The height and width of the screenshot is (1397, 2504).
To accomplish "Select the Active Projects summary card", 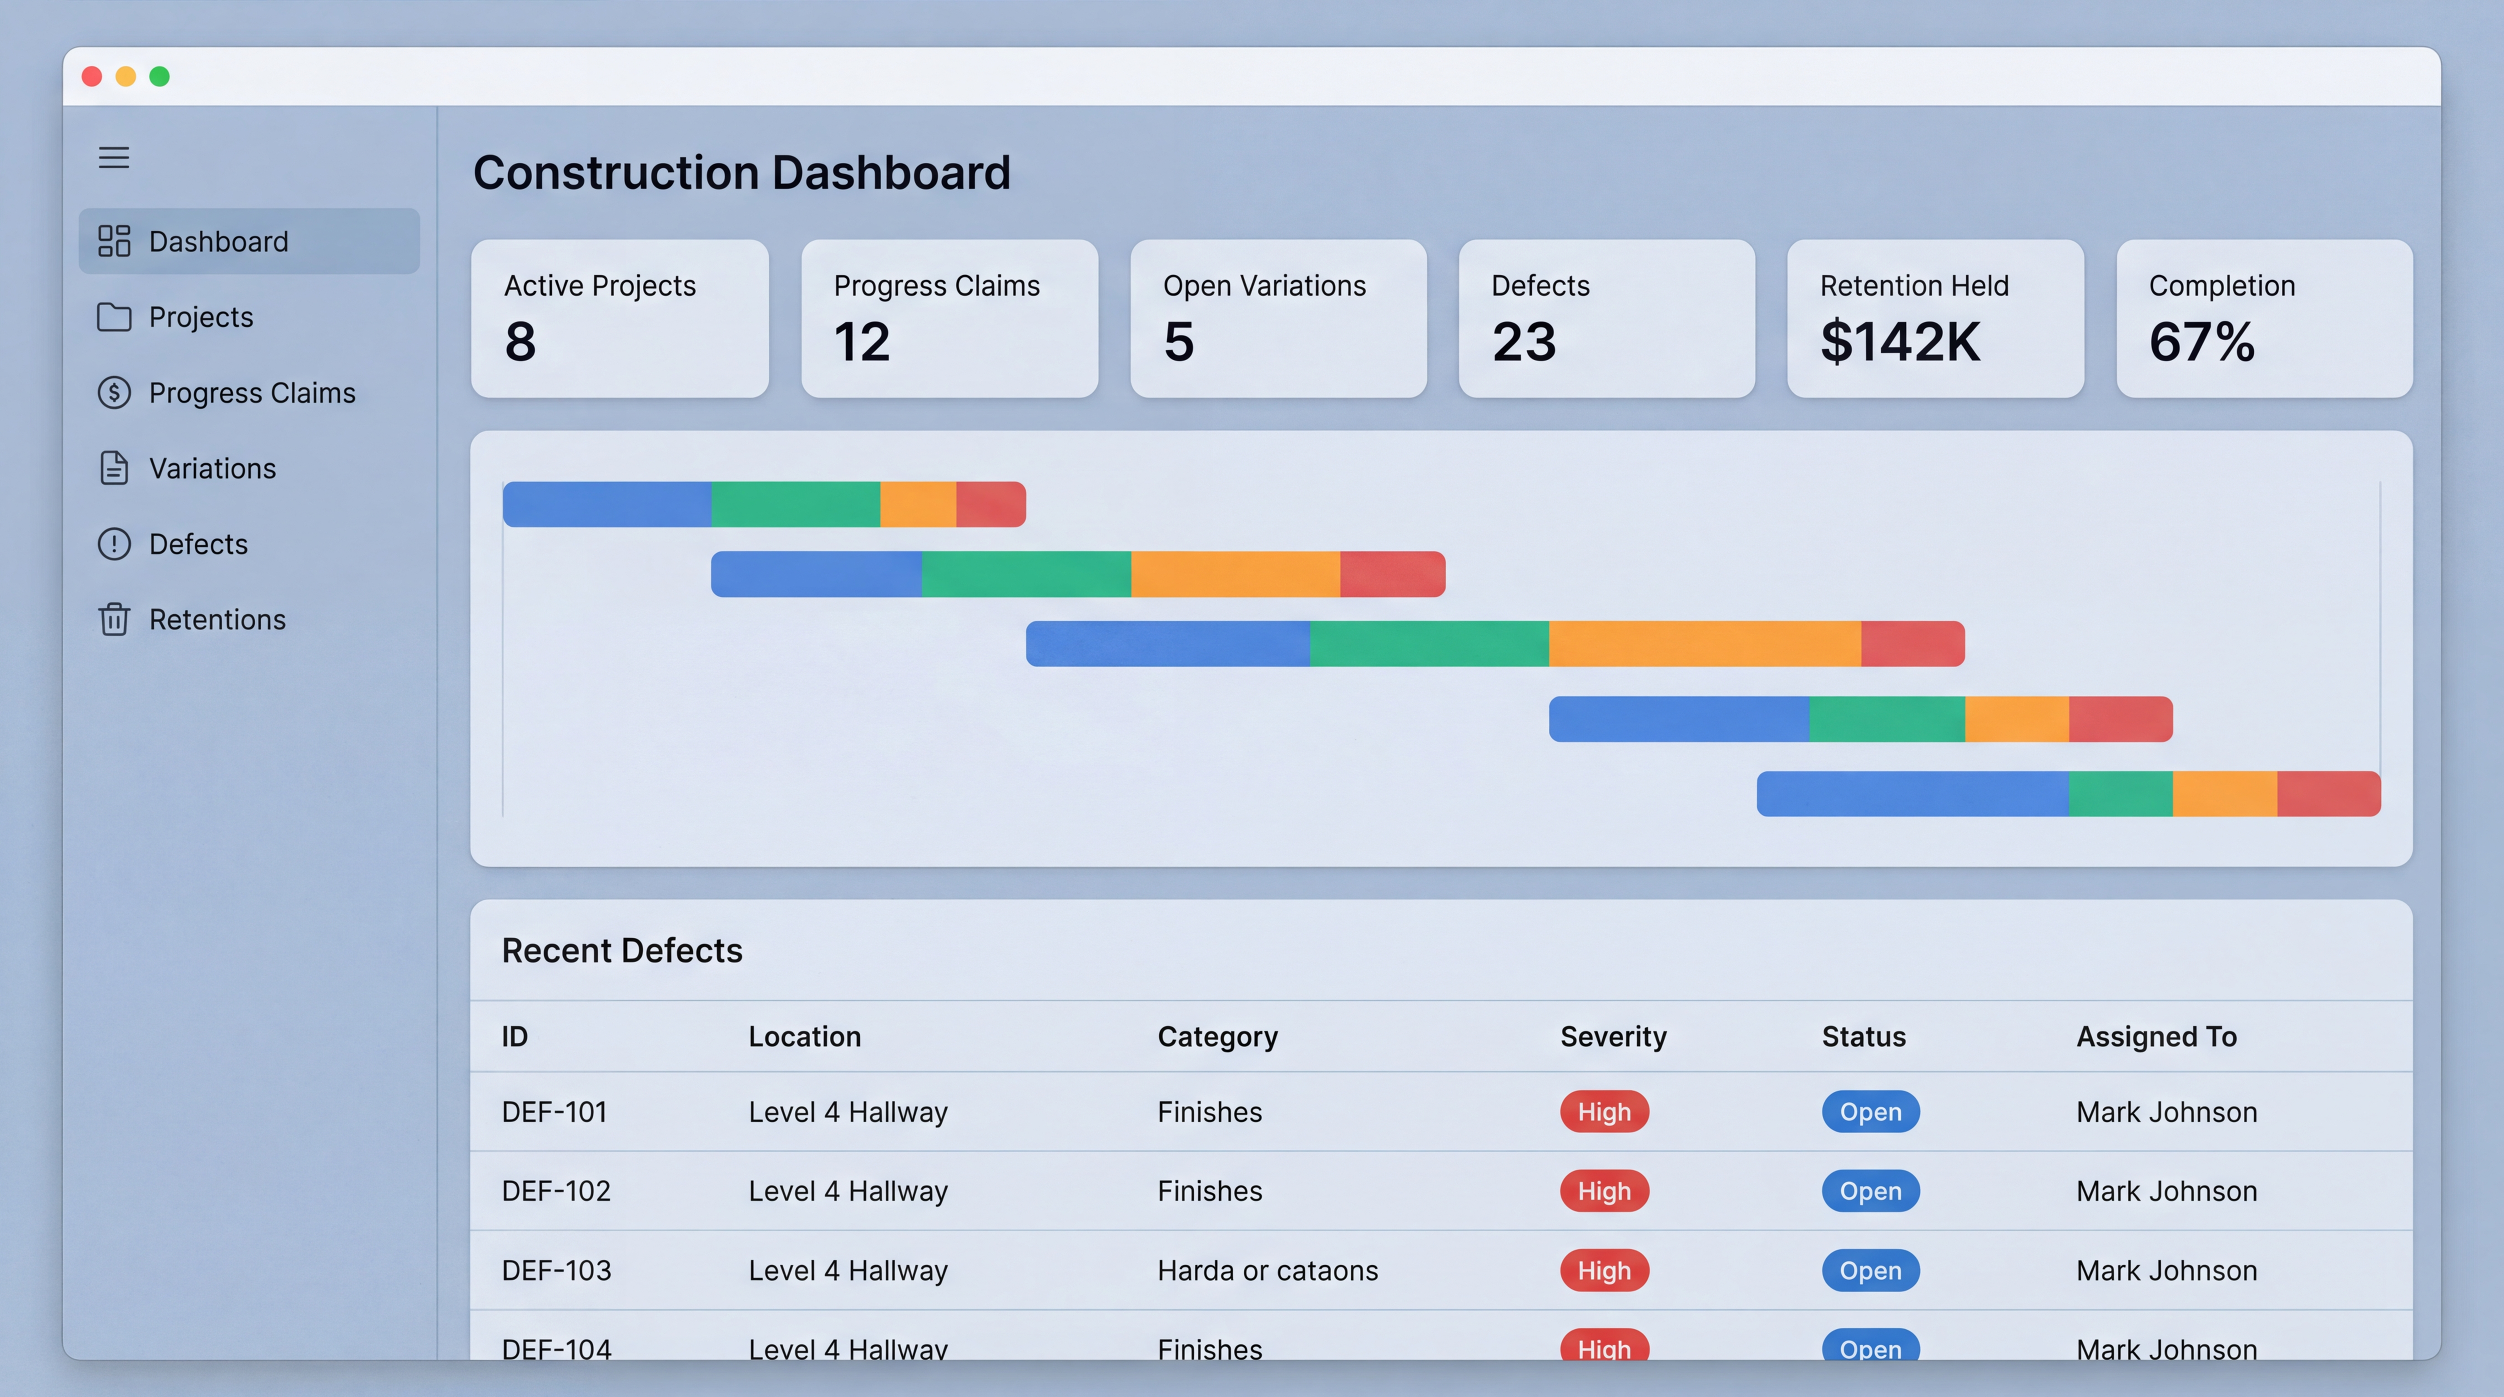I will [x=619, y=319].
